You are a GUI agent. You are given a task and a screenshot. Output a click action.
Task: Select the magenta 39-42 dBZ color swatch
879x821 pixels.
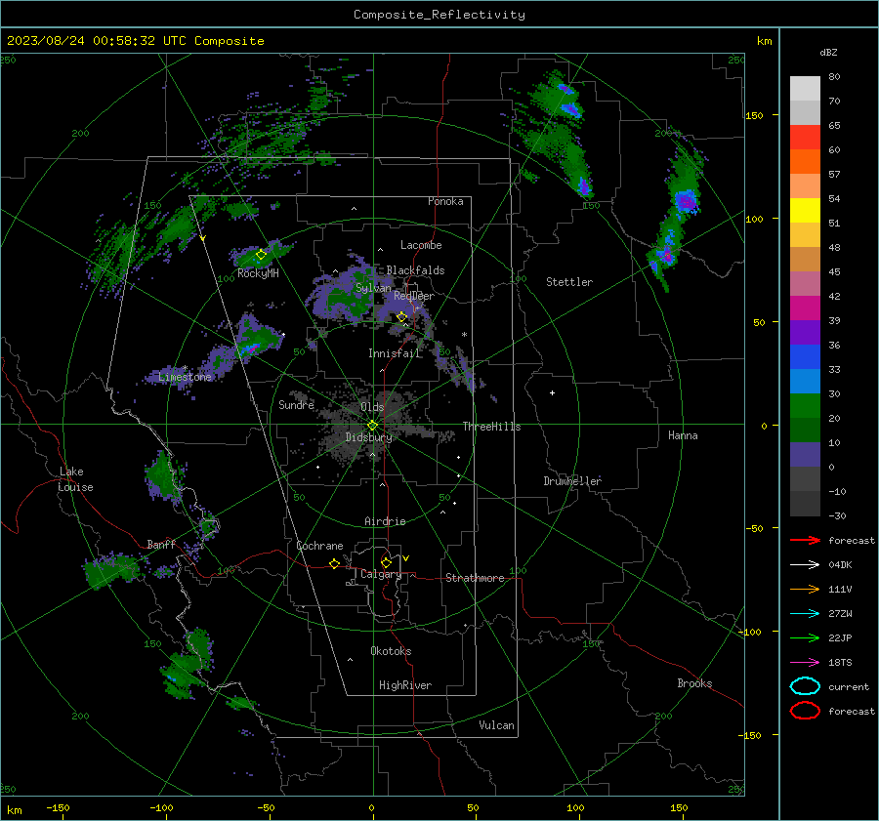pos(805,308)
